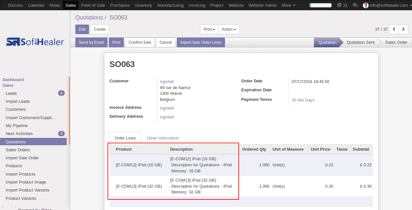Open the Website Admin menu
This screenshot has width=412, height=210.
tap(263, 5)
